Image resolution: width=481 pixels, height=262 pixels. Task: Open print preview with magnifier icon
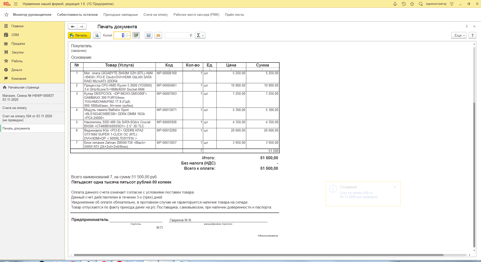click(97, 35)
